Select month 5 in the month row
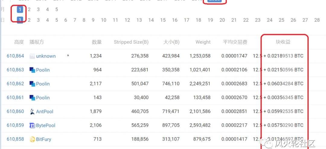Viewport: 326px width, 149px height. (56, 10)
